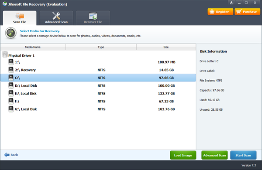The width and height of the screenshot is (262, 170).
Task: Click the download icon in title bar
Action: (x=231, y=3)
